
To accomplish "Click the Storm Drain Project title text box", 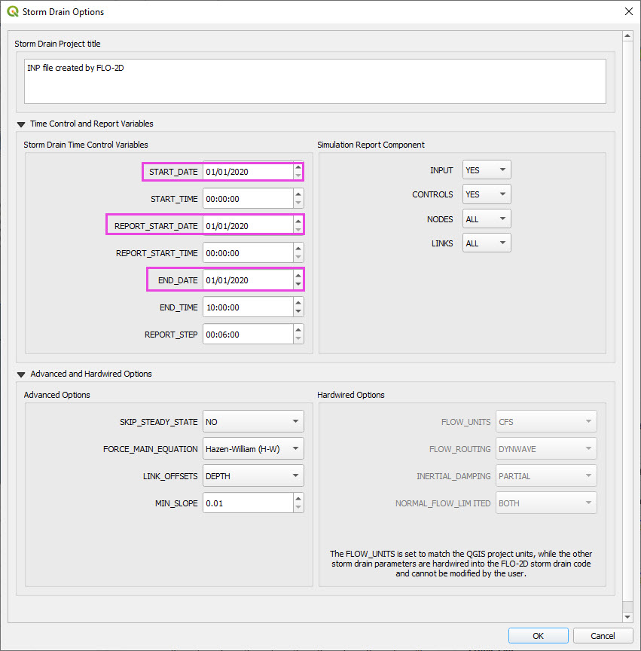I will (315, 81).
